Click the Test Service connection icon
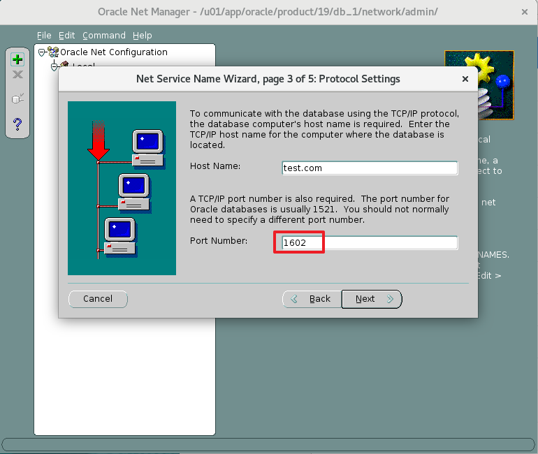538x454 pixels. click(17, 98)
